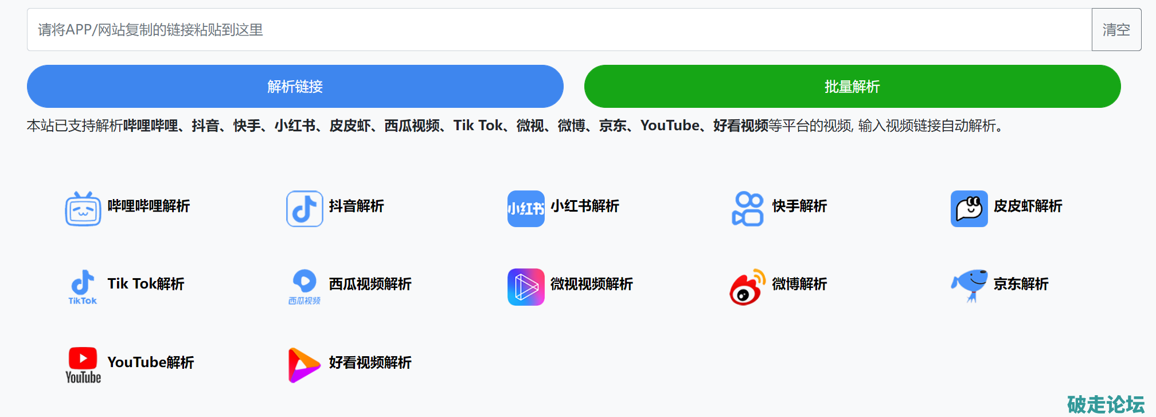Focus the link paste input field
The height and width of the screenshot is (417, 1156).
coord(559,30)
